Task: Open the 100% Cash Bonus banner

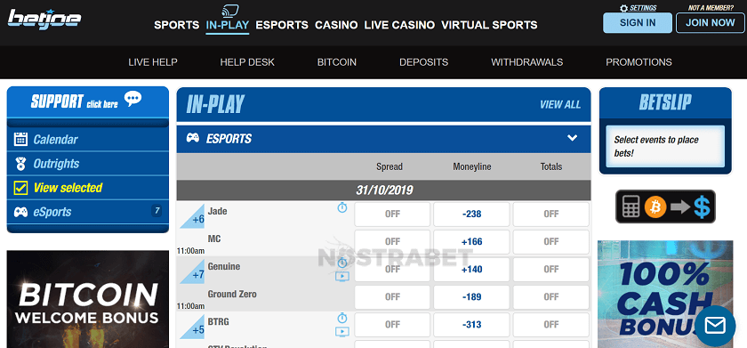Action: pyautogui.click(x=665, y=294)
